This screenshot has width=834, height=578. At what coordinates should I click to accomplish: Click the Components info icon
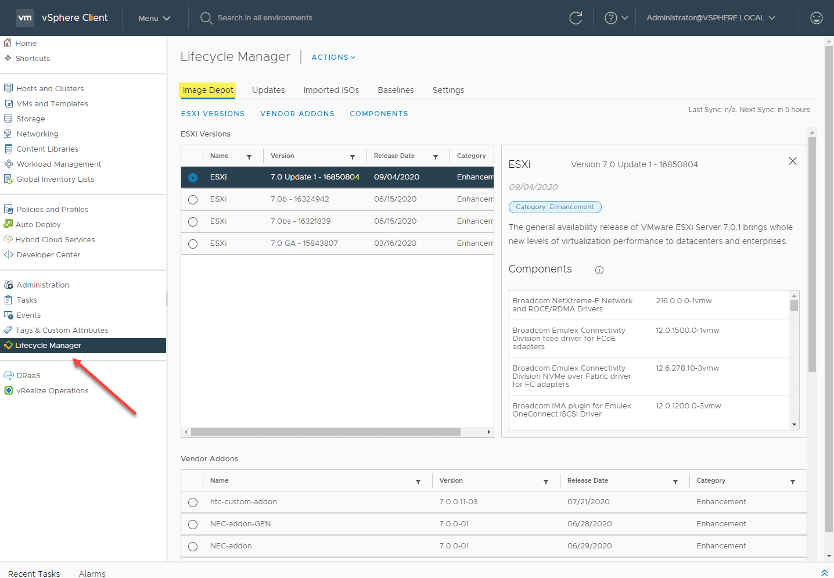click(599, 270)
